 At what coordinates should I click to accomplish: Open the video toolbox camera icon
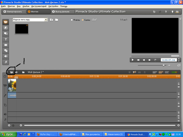click(12, 72)
